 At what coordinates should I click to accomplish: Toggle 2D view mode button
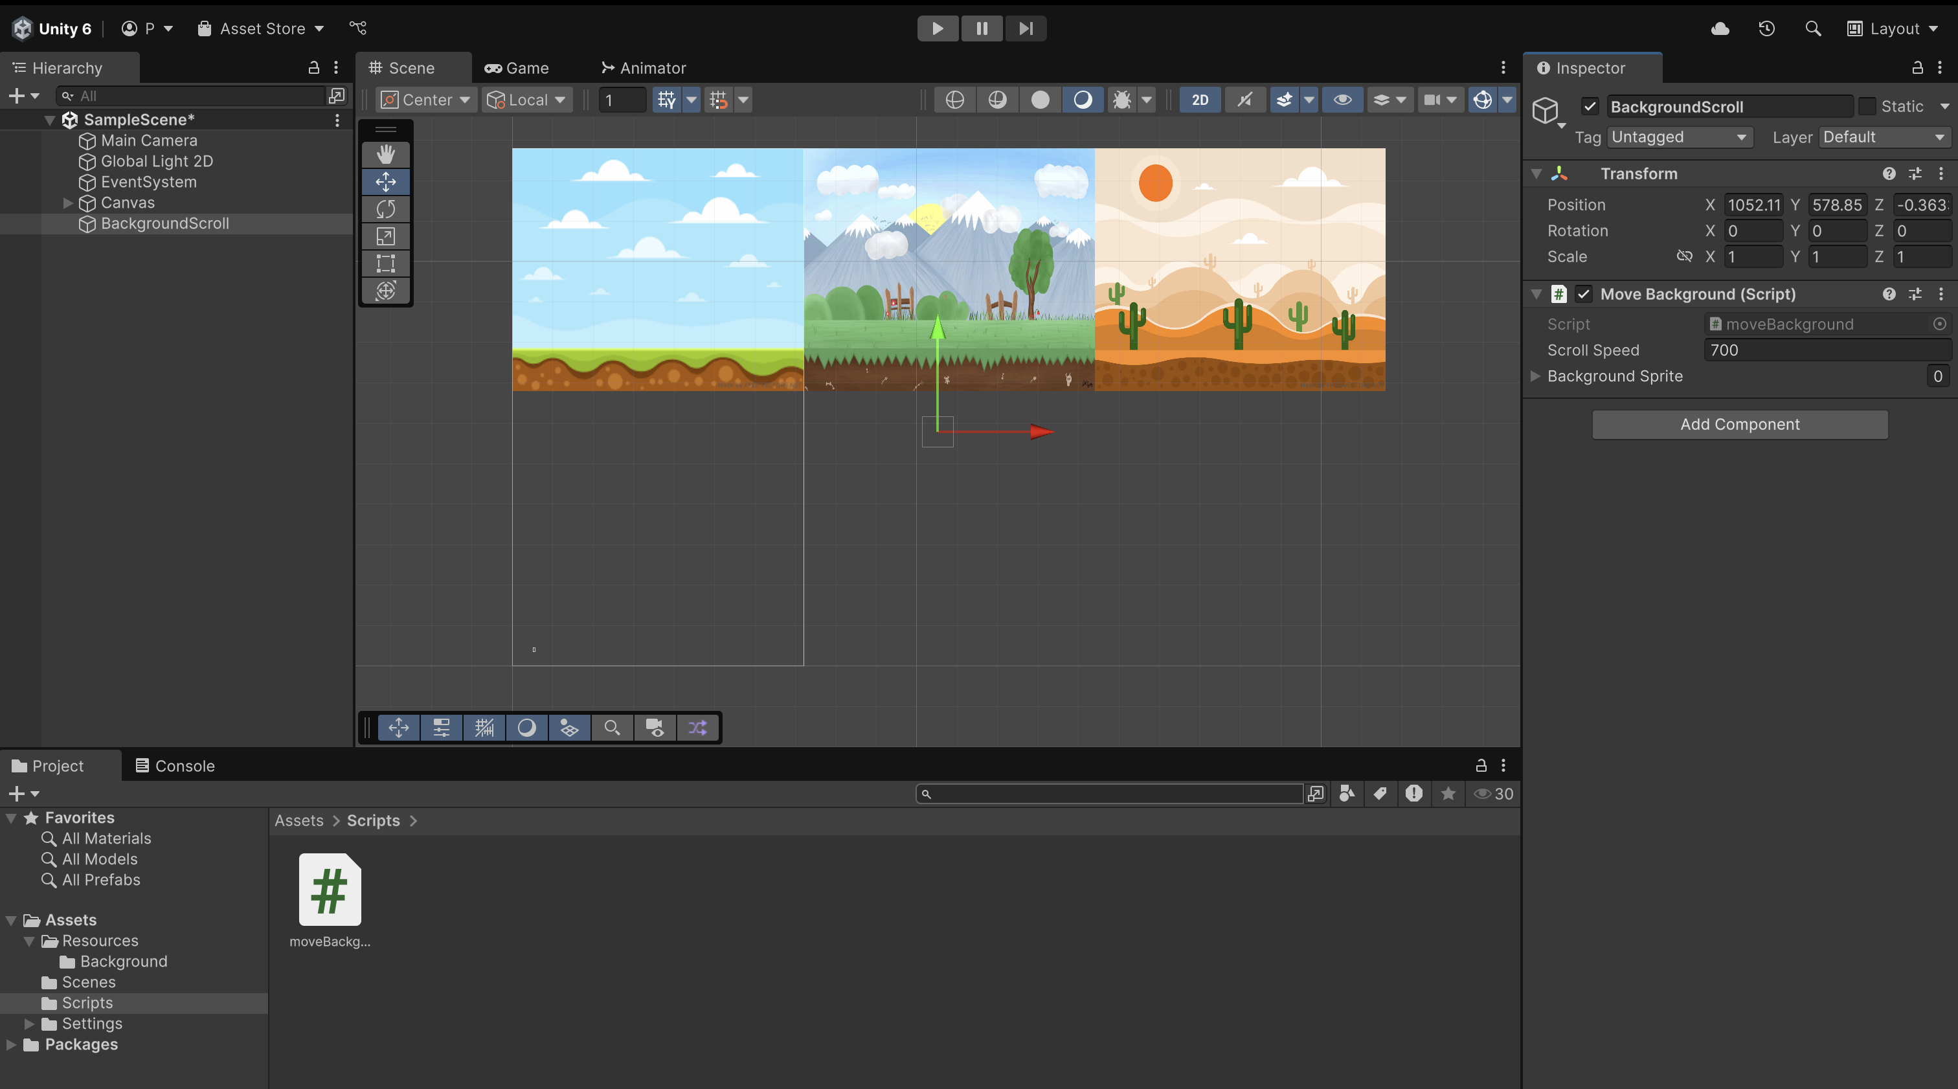1199,100
